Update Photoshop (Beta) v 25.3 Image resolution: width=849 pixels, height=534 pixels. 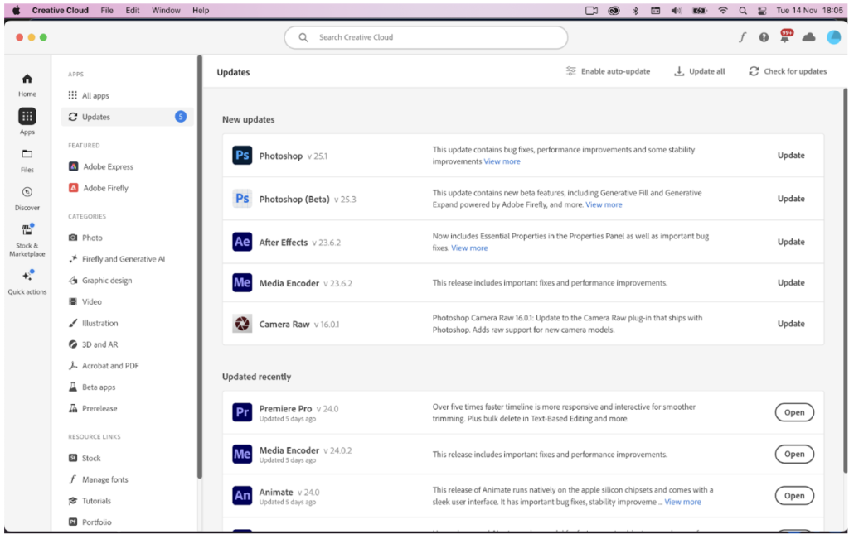click(x=791, y=199)
